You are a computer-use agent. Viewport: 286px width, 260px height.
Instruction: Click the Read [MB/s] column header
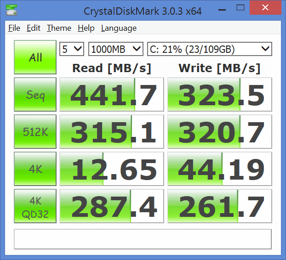pyautogui.click(x=112, y=68)
